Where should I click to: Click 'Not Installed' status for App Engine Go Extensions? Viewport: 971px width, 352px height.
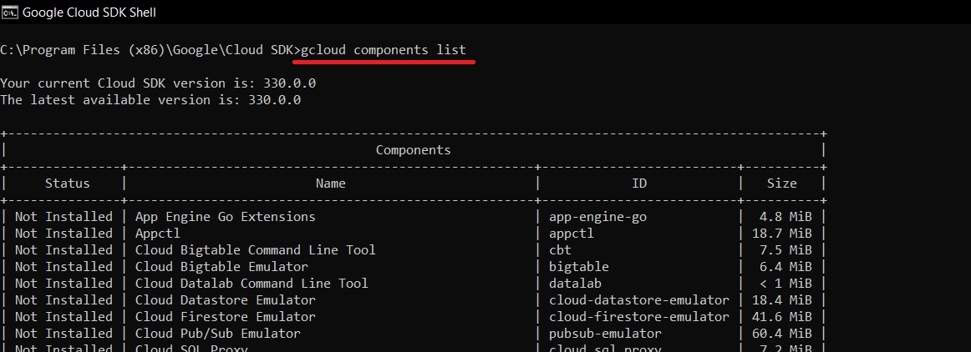click(x=64, y=217)
